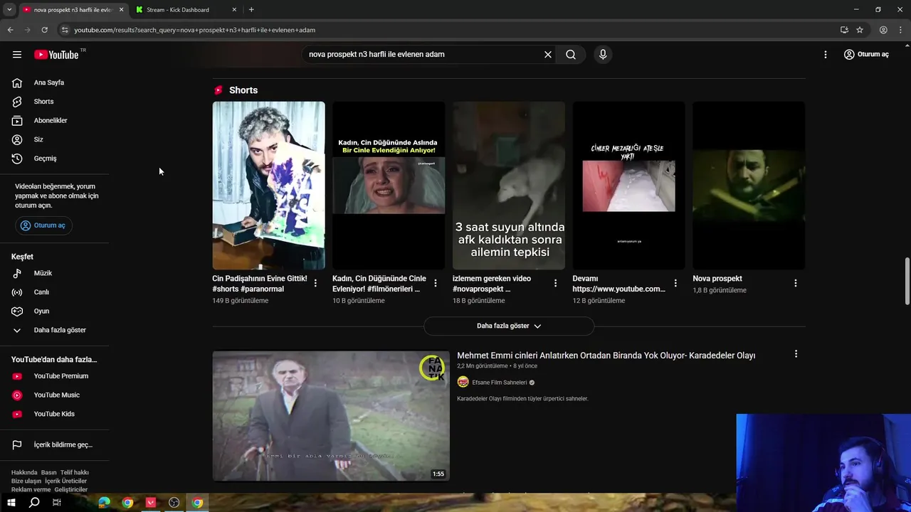Click the Oturum aç button in header
This screenshot has width=911, height=512.
(x=866, y=54)
